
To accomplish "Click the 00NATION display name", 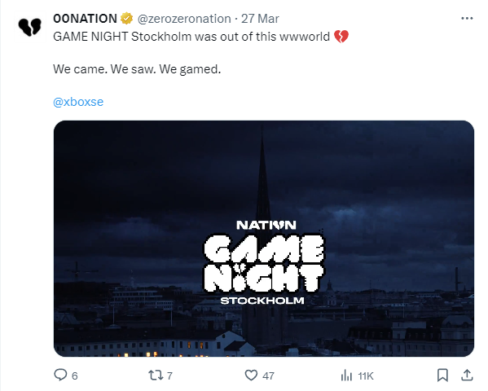I will click(85, 19).
